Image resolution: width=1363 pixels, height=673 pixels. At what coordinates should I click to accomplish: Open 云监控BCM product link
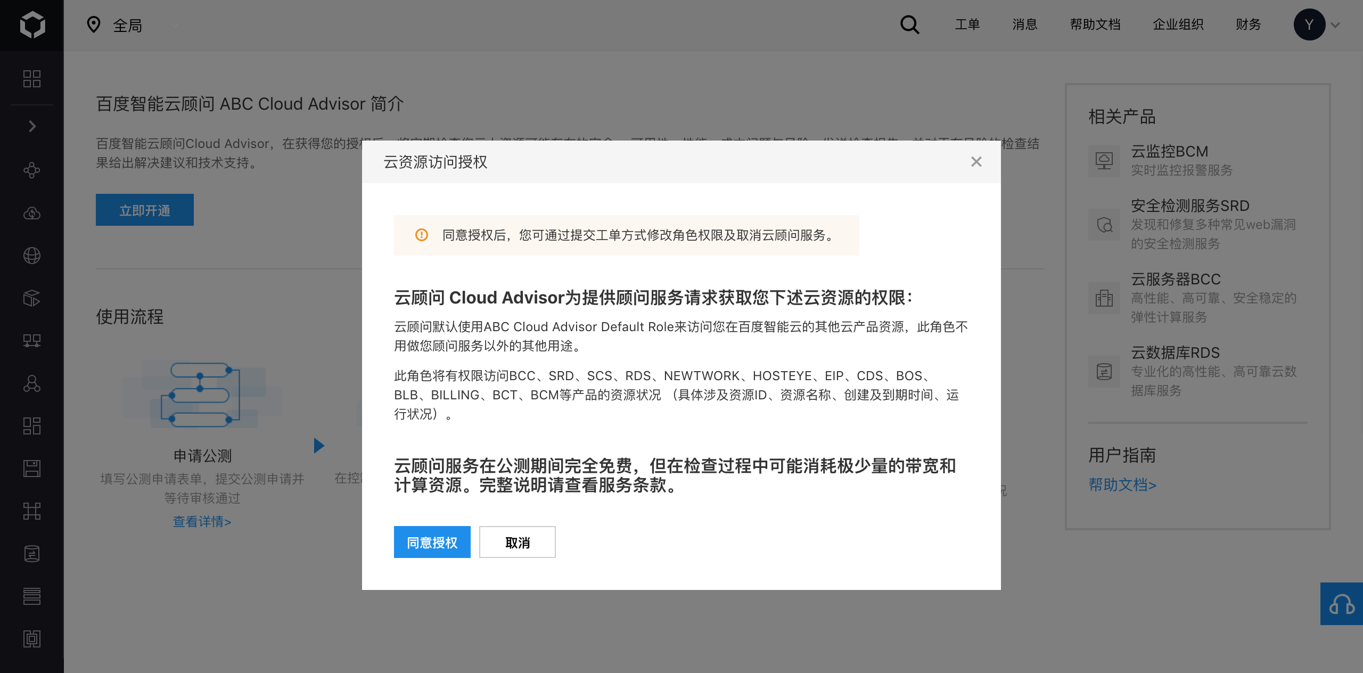pyautogui.click(x=1169, y=151)
